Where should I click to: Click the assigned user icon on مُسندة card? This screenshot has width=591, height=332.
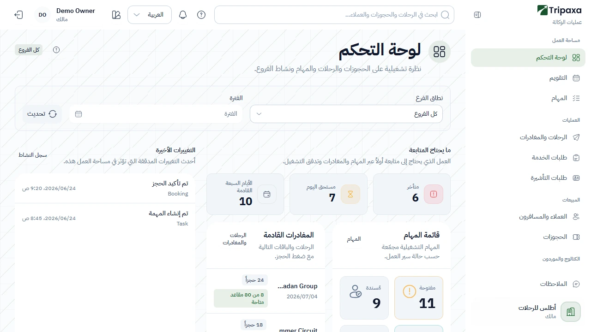[355, 291]
